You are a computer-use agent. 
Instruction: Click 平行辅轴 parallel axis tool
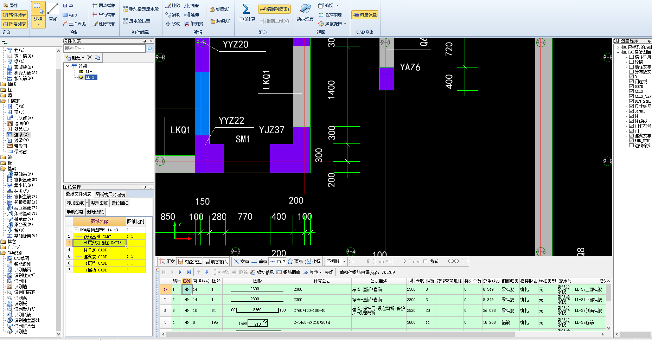point(104,15)
